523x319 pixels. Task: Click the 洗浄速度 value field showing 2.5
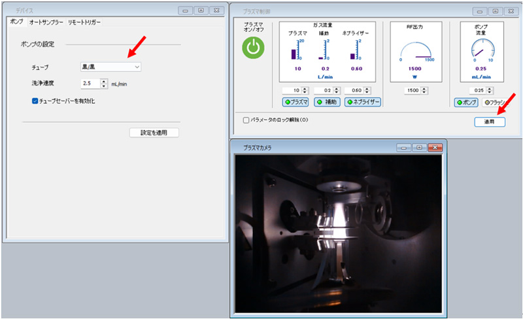90,84
